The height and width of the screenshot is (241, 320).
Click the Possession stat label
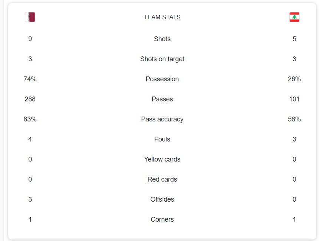click(x=162, y=79)
